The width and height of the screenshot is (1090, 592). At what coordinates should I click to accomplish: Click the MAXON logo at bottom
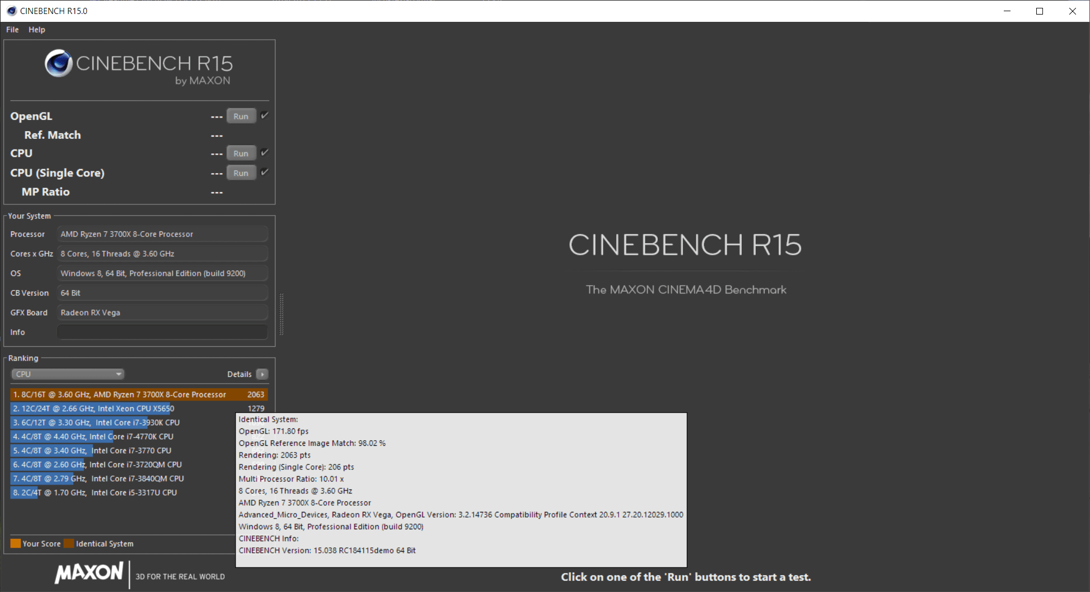pos(89,573)
